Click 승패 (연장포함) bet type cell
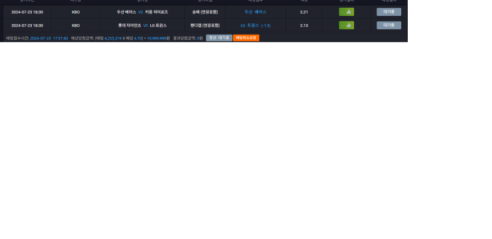The image size is (492, 239). coord(204,12)
